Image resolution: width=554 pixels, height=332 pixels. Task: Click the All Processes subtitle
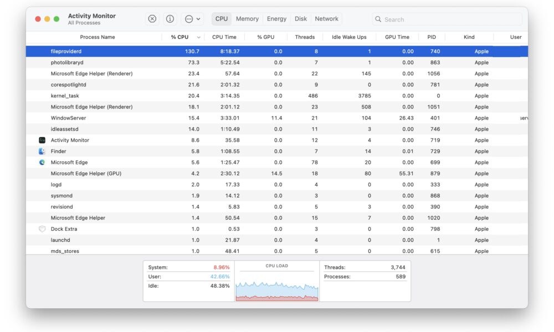84,23
